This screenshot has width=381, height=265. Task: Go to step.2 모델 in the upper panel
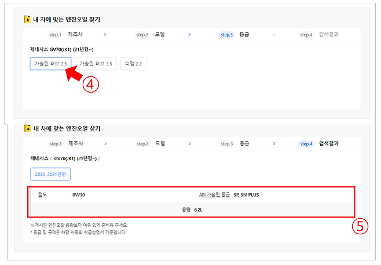point(149,35)
